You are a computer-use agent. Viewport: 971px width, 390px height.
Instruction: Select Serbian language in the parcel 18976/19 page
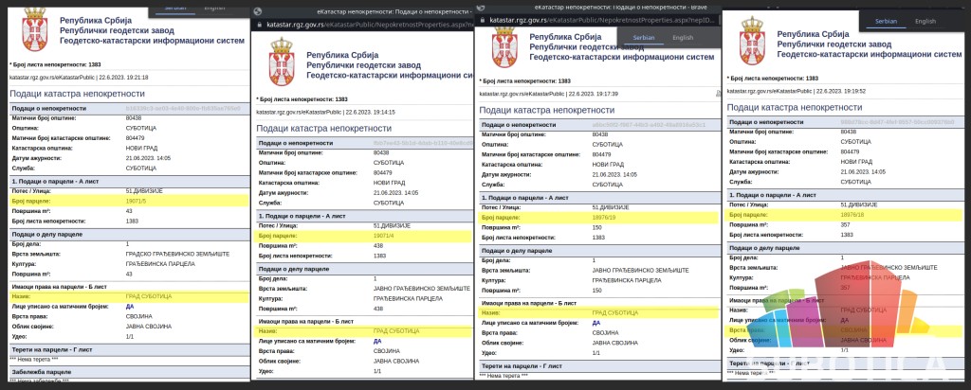click(x=644, y=38)
